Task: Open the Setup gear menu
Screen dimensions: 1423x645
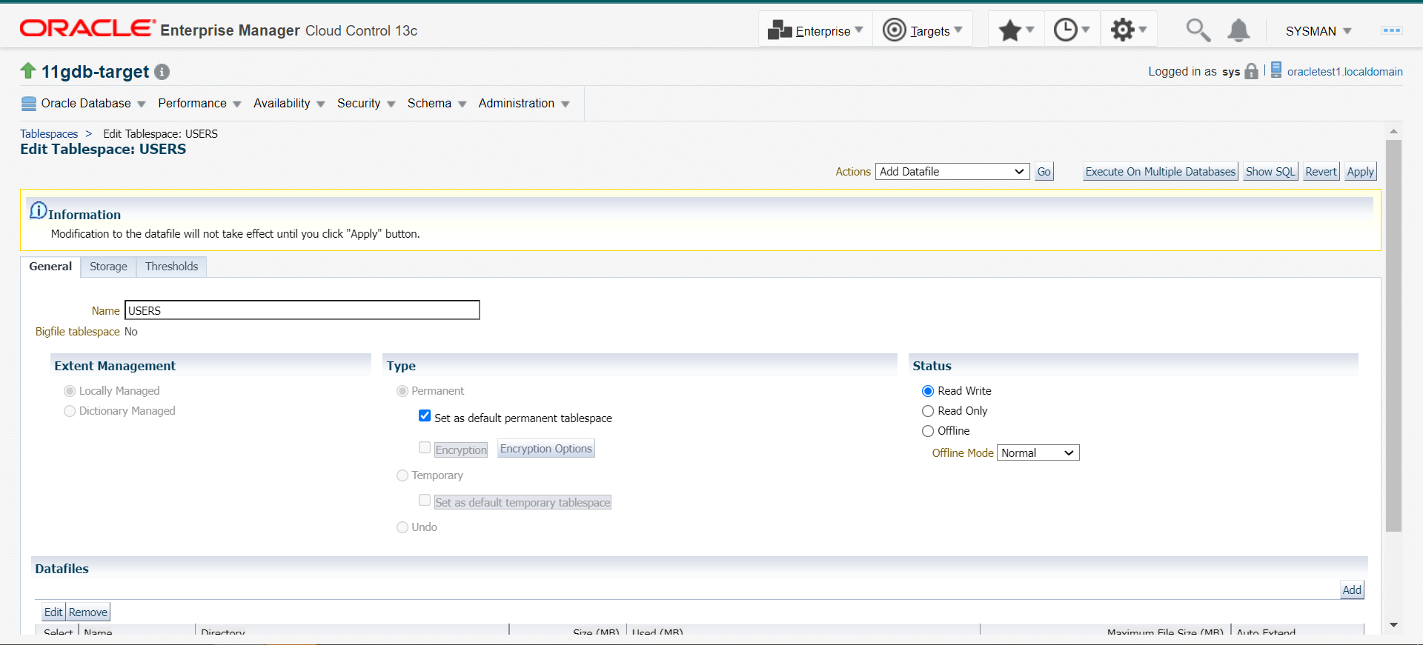Action: pyautogui.click(x=1123, y=30)
